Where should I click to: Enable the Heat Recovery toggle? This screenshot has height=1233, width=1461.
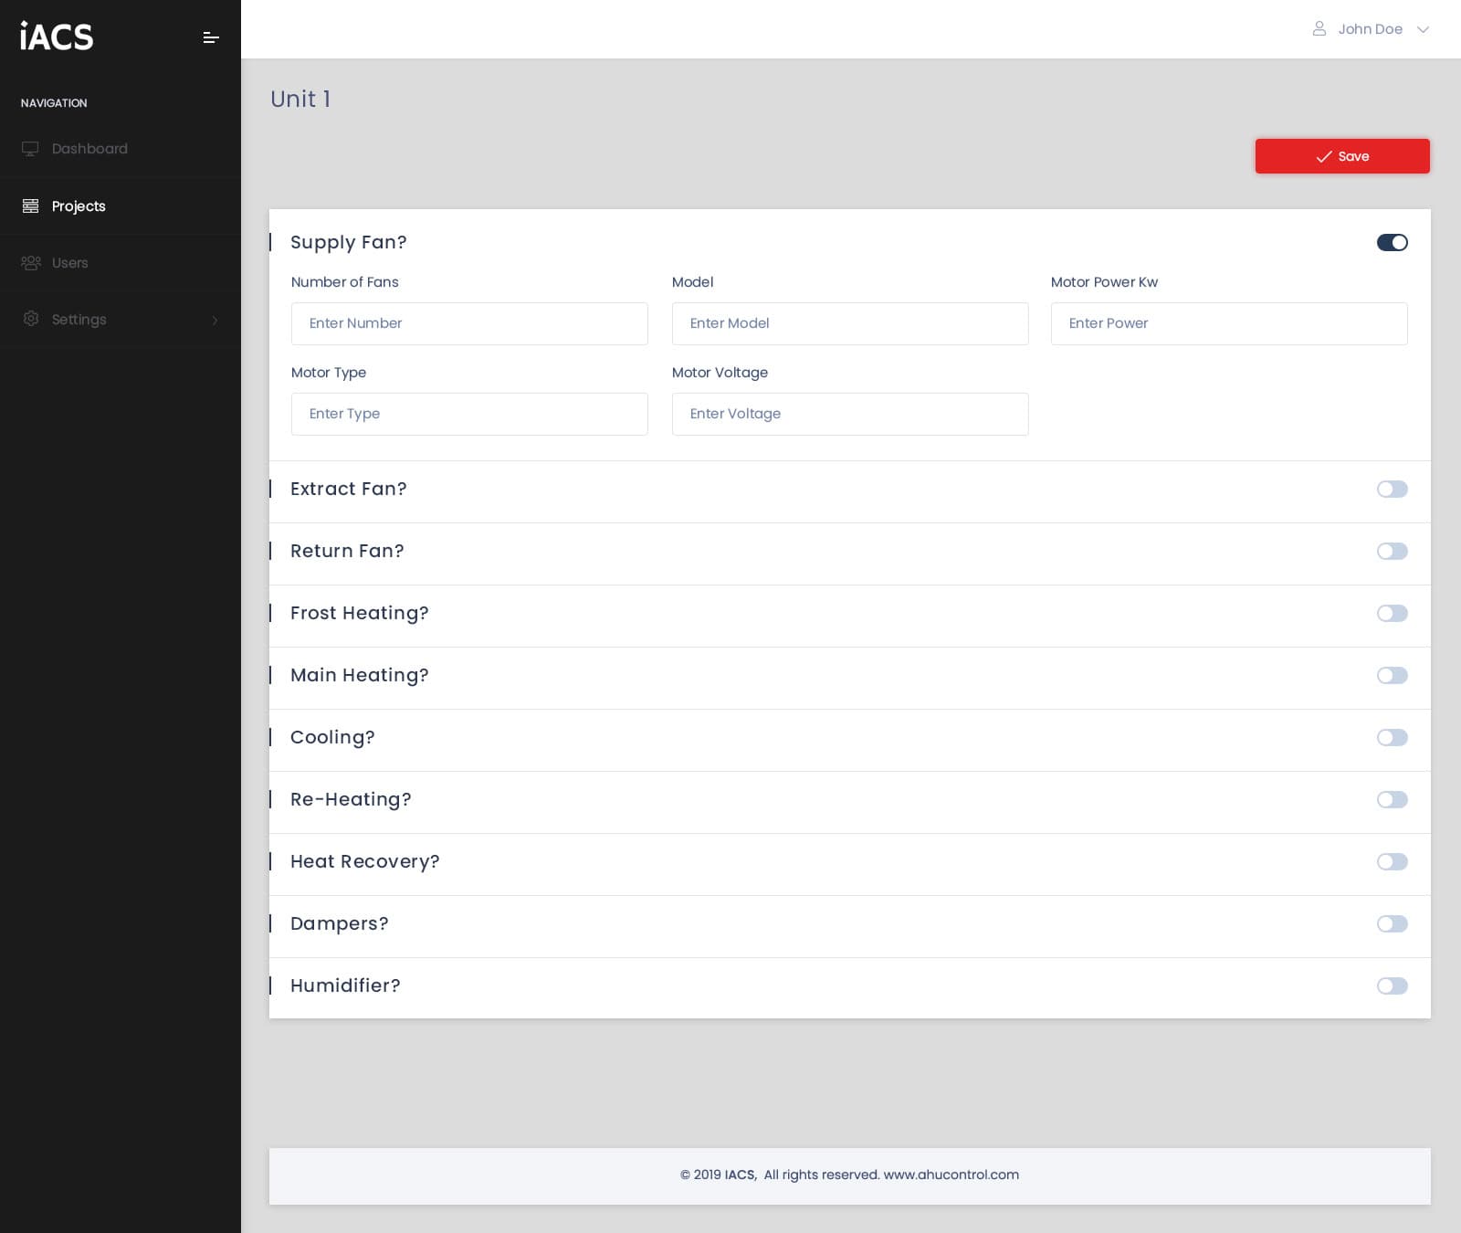(1393, 861)
